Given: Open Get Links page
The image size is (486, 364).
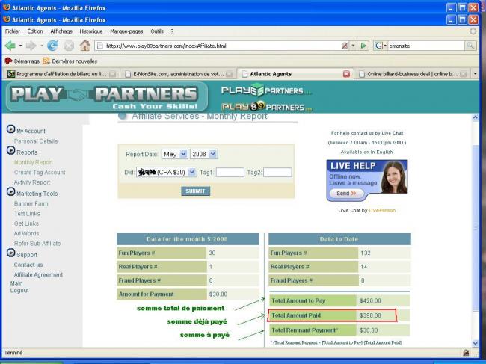Looking at the screenshot, I should point(26,223).
